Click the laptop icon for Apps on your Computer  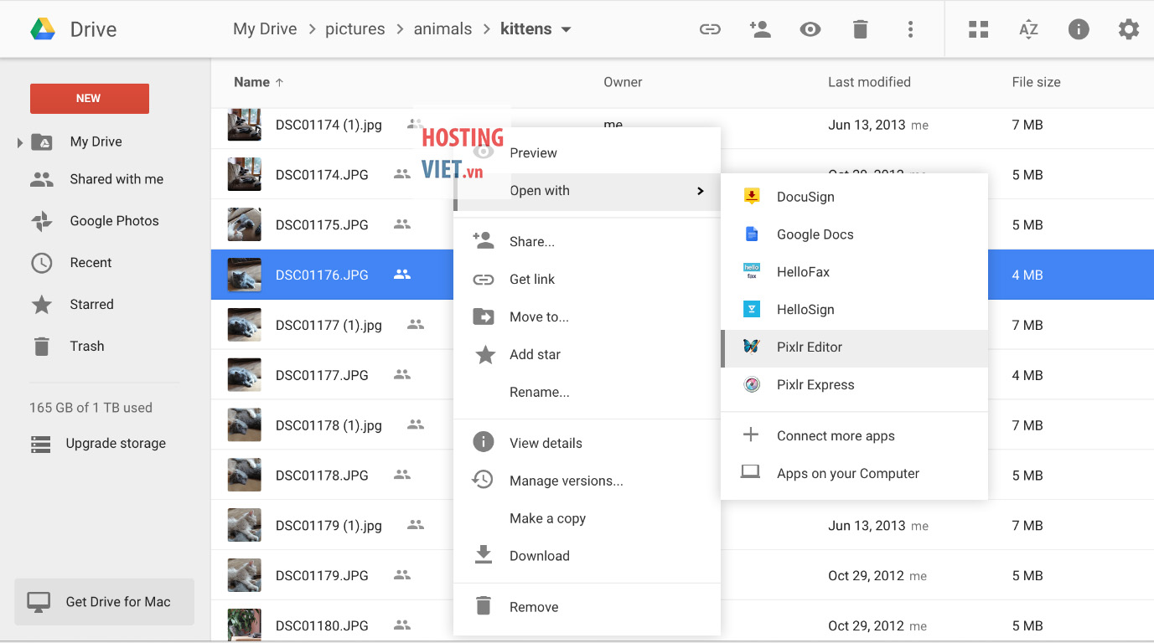click(750, 472)
